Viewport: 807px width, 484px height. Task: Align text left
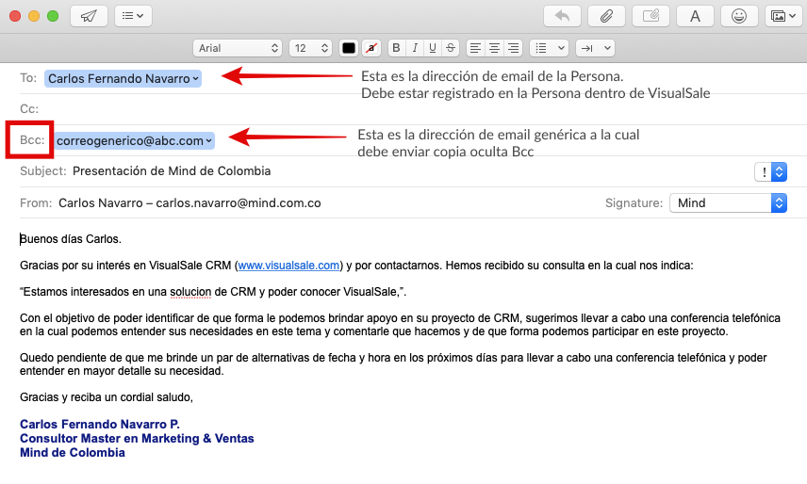475,48
